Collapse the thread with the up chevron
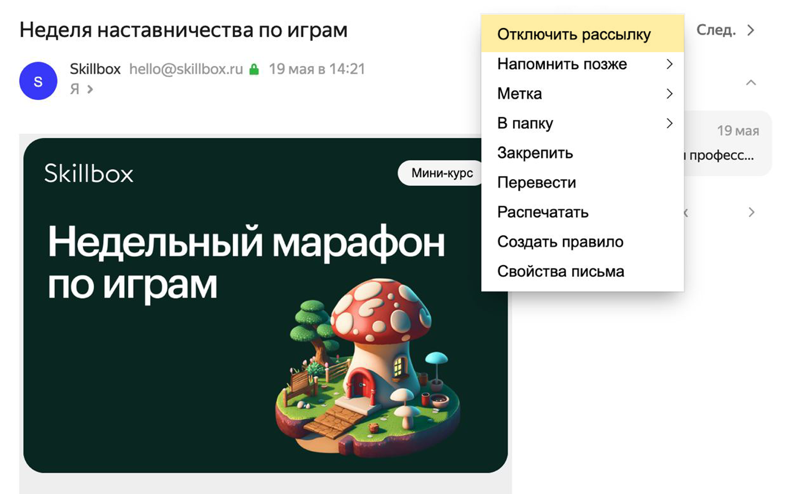 coord(751,82)
